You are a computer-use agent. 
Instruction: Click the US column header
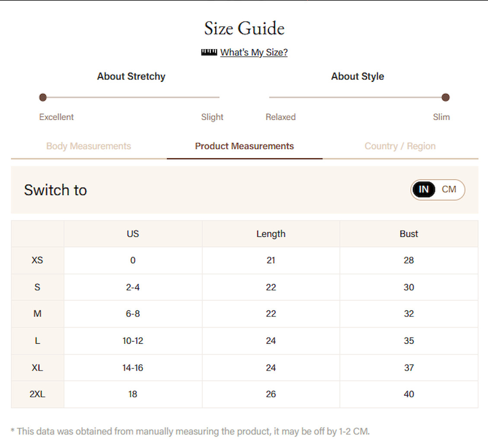(x=133, y=234)
